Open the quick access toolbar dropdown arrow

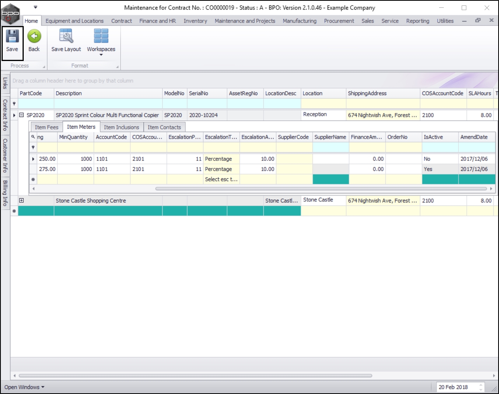coord(35,7)
